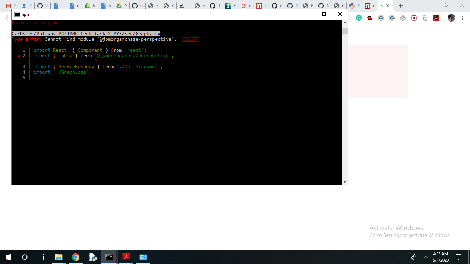Click the highlighted Graph.tsx file path

point(85,33)
